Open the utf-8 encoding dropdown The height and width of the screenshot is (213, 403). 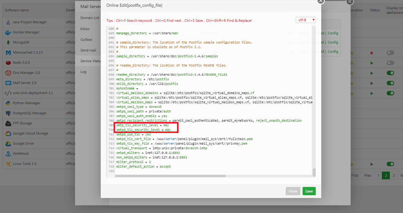306,20
